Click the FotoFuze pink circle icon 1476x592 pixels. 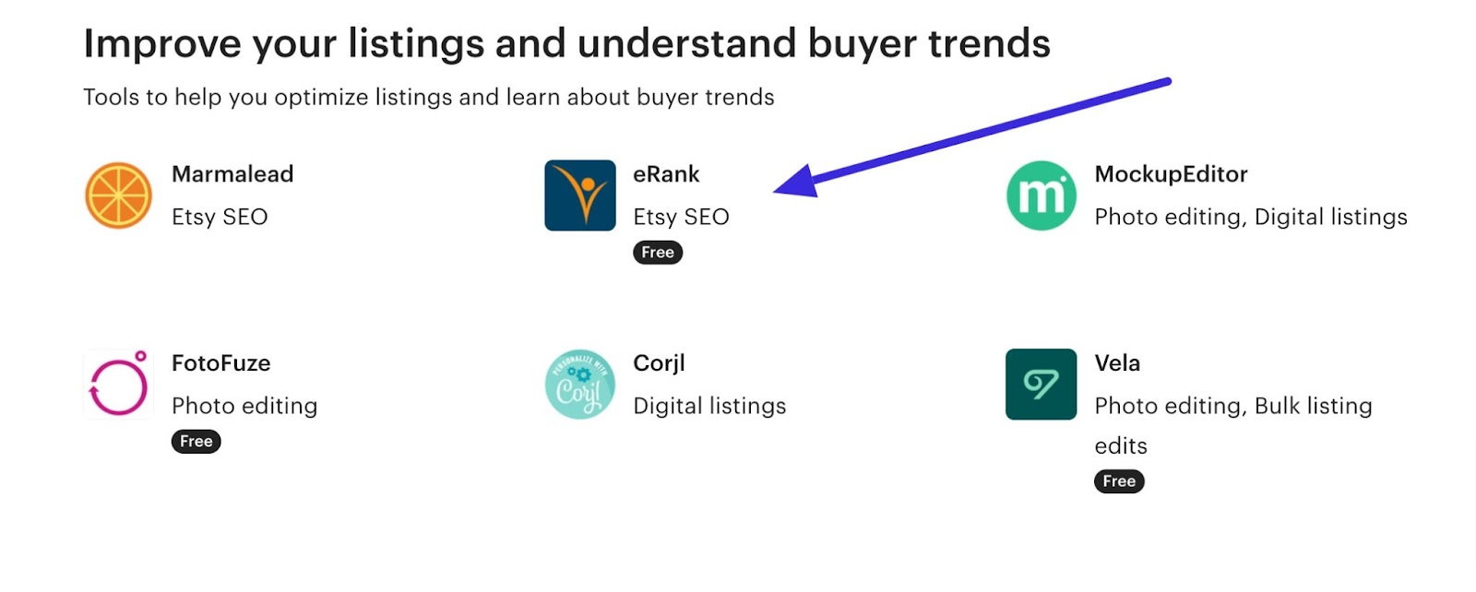118,385
